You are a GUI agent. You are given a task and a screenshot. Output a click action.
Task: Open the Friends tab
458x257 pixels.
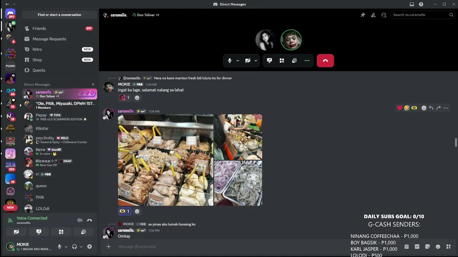pyautogui.click(x=59, y=29)
